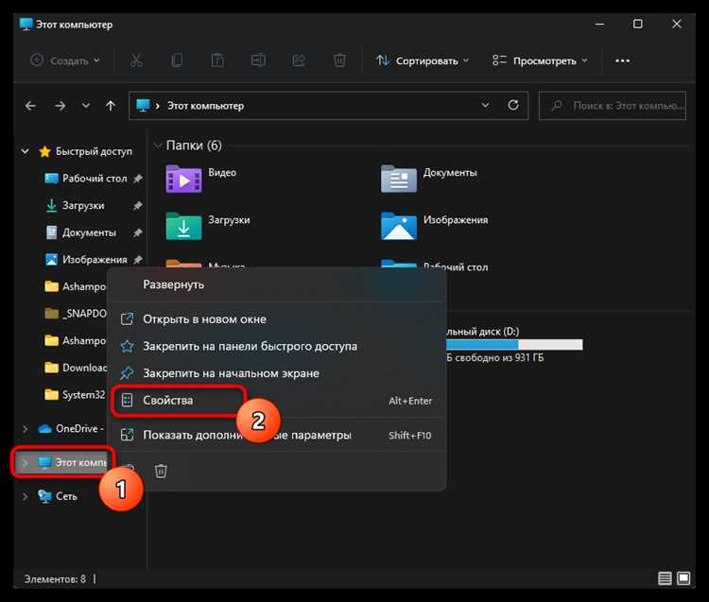Click pin icon next to sidebar Документы
This screenshot has height=602, width=709.
[x=138, y=232]
